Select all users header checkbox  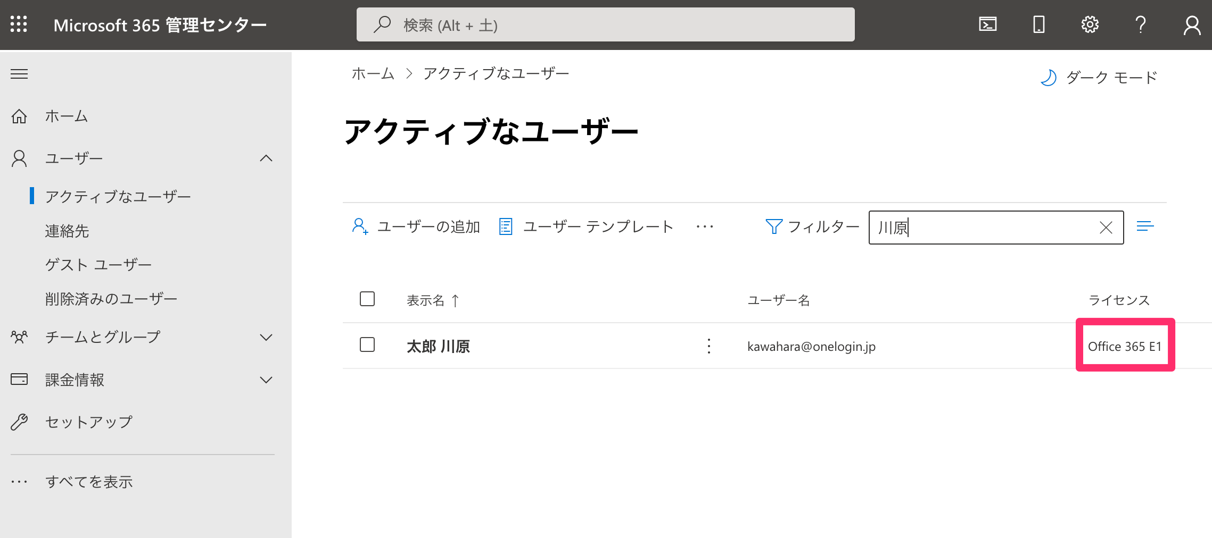pyautogui.click(x=367, y=299)
